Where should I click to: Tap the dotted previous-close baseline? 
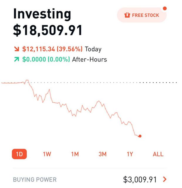coord(89,82)
